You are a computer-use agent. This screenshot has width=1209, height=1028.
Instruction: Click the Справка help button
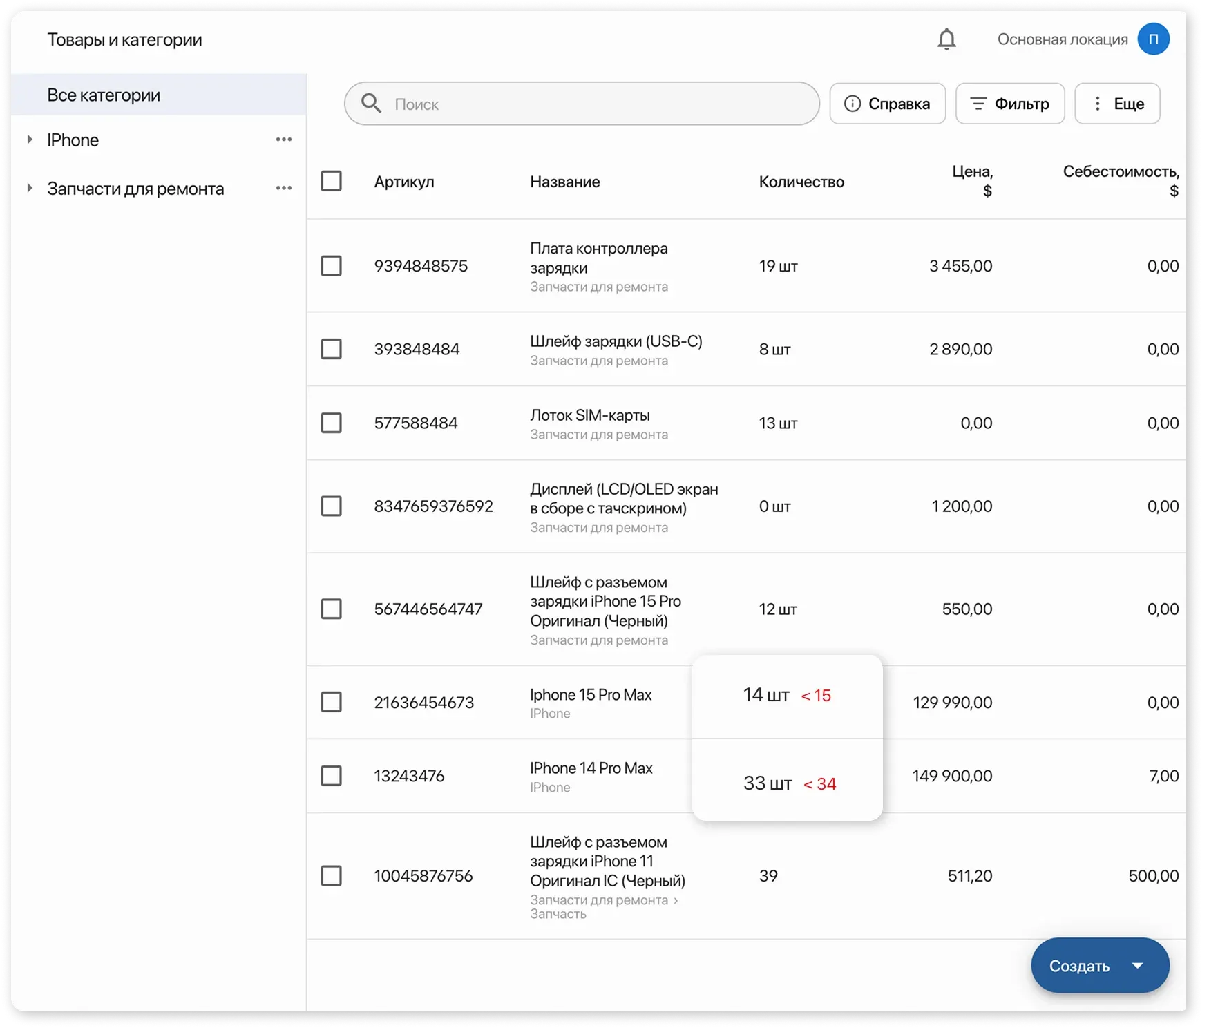887,104
